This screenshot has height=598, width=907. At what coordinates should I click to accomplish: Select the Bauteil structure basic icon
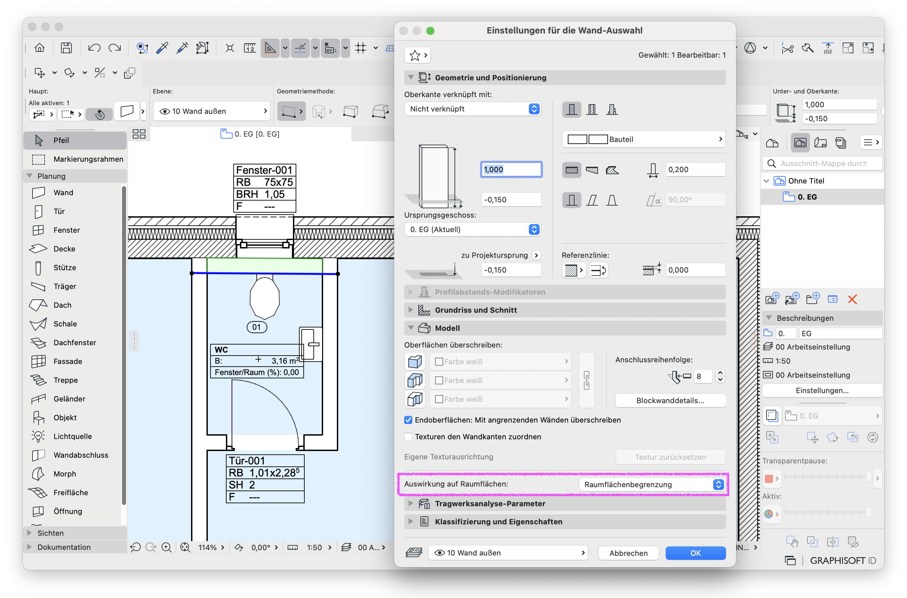[571, 109]
